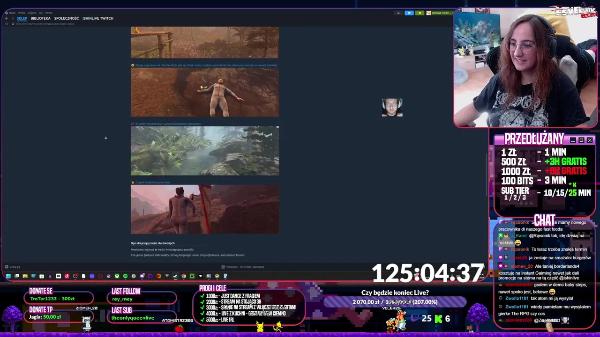This screenshot has width=600, height=337.
Task: Expand the IshinLive Twitch account dropdown
Action: coord(439,13)
